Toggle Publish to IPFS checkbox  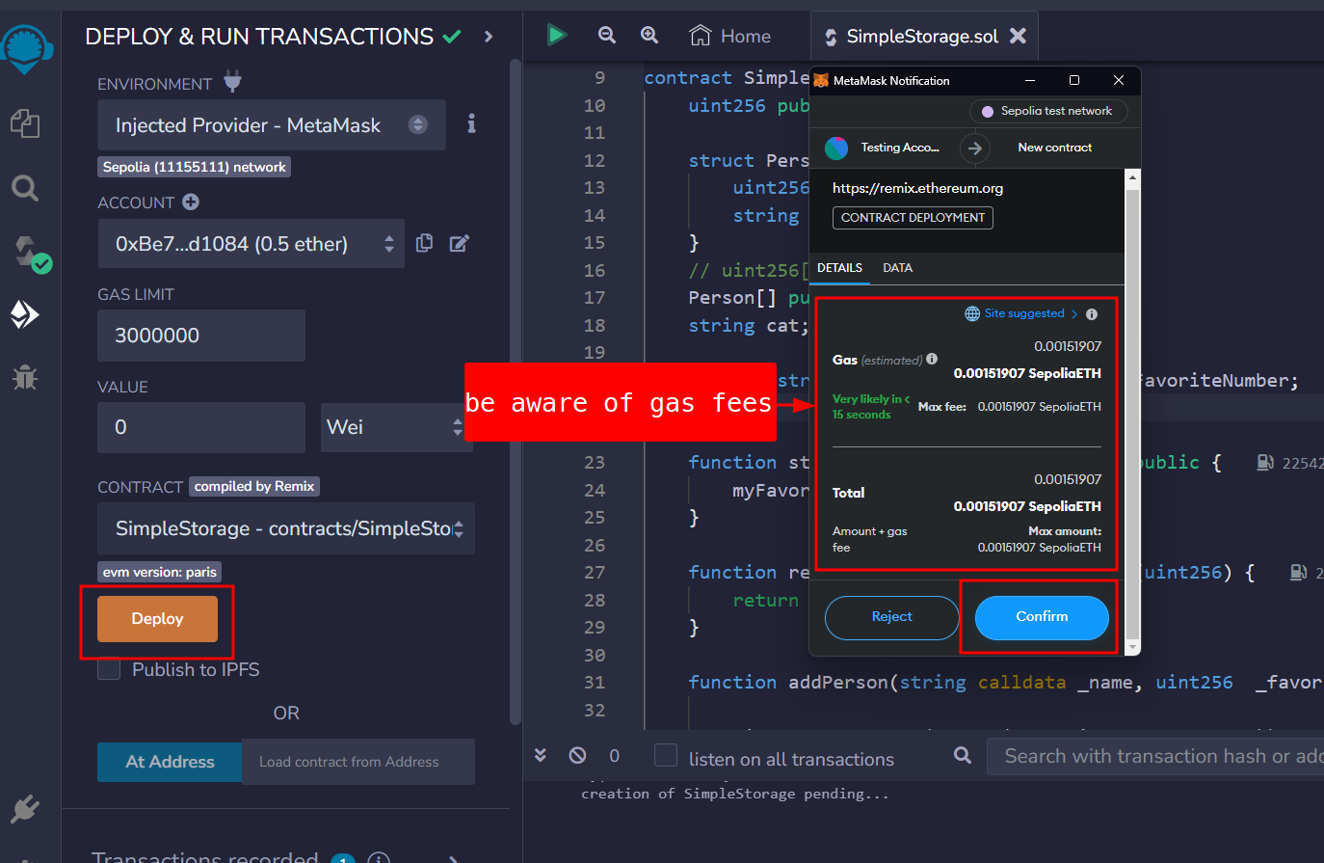109,669
